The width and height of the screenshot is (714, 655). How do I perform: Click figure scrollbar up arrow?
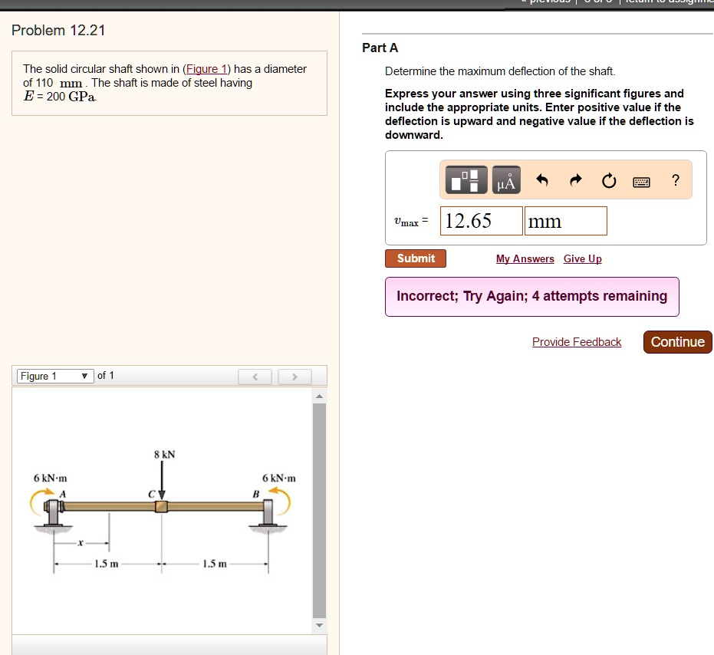319,397
